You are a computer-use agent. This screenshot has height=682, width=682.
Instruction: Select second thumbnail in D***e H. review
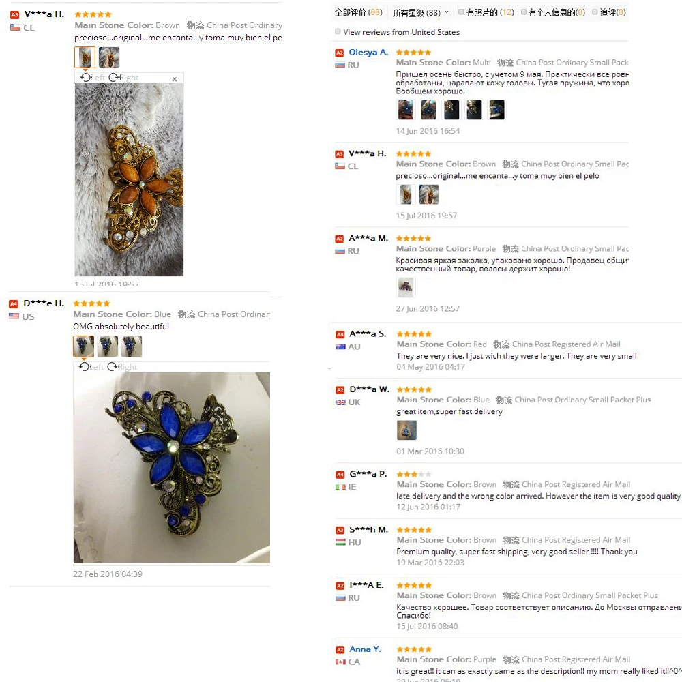108,346
